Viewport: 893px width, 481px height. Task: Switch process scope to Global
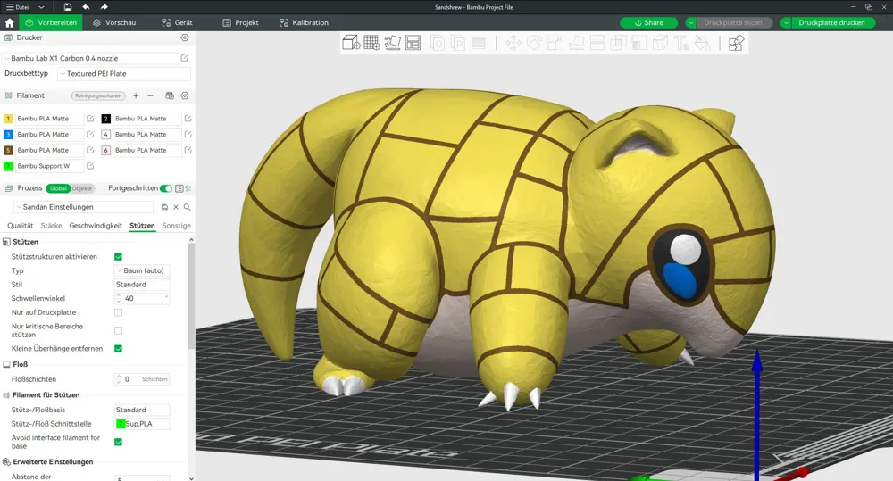(x=58, y=188)
